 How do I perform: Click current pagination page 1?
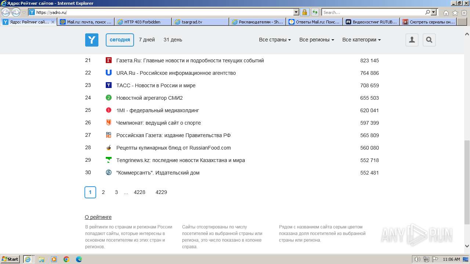point(90,192)
